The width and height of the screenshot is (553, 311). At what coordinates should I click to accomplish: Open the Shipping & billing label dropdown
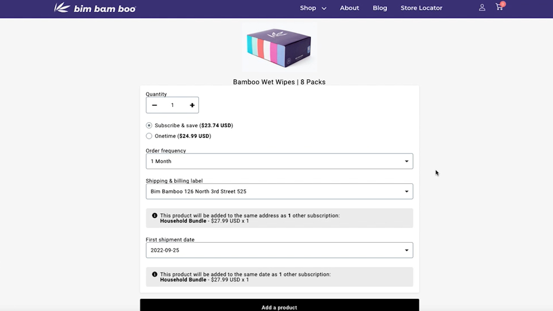click(280, 191)
